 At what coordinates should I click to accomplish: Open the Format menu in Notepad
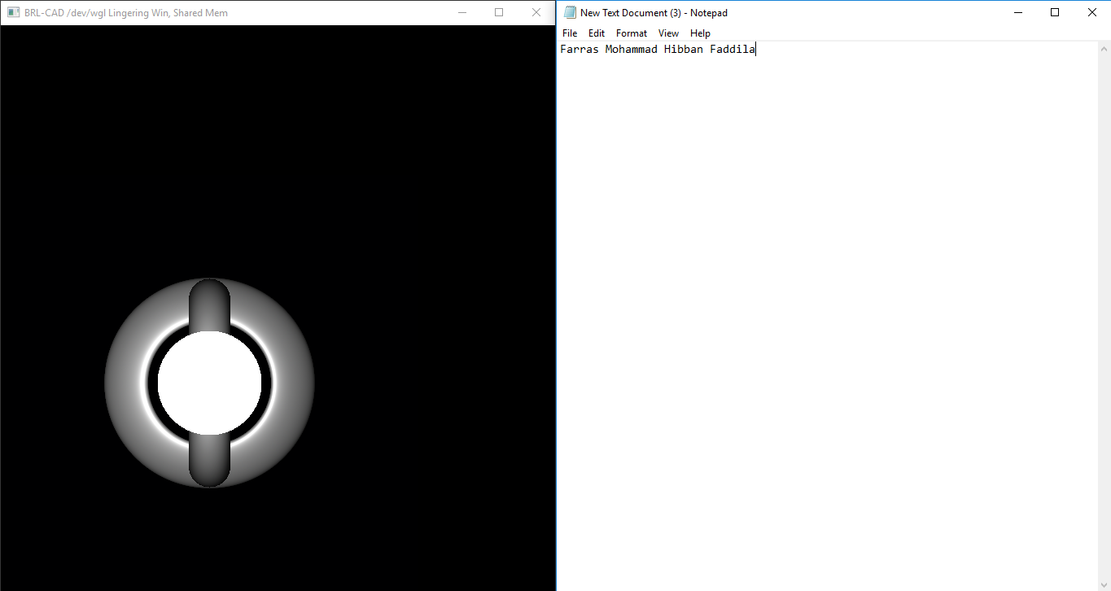[632, 33]
